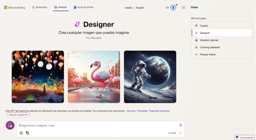The image size is (256, 140).
Task: Click the Copilot list item icon
Action: click(x=196, y=26)
